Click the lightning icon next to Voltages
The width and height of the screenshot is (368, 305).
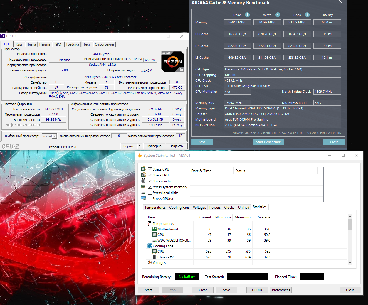(x=150, y=262)
